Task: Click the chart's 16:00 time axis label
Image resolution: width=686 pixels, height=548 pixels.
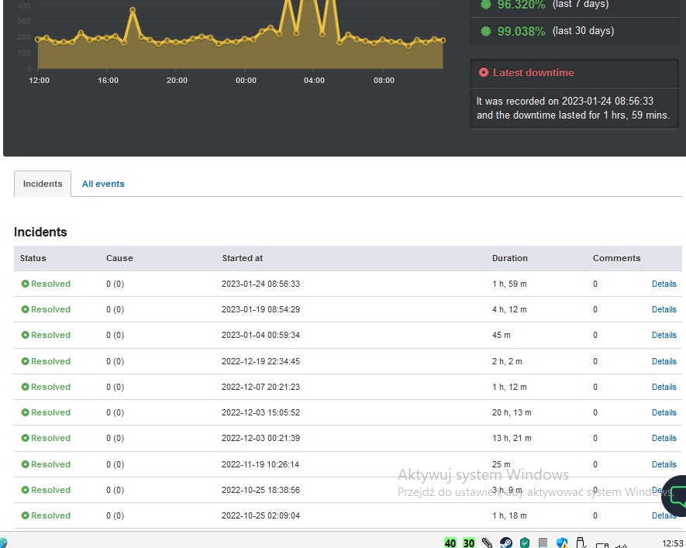Action: (x=108, y=81)
